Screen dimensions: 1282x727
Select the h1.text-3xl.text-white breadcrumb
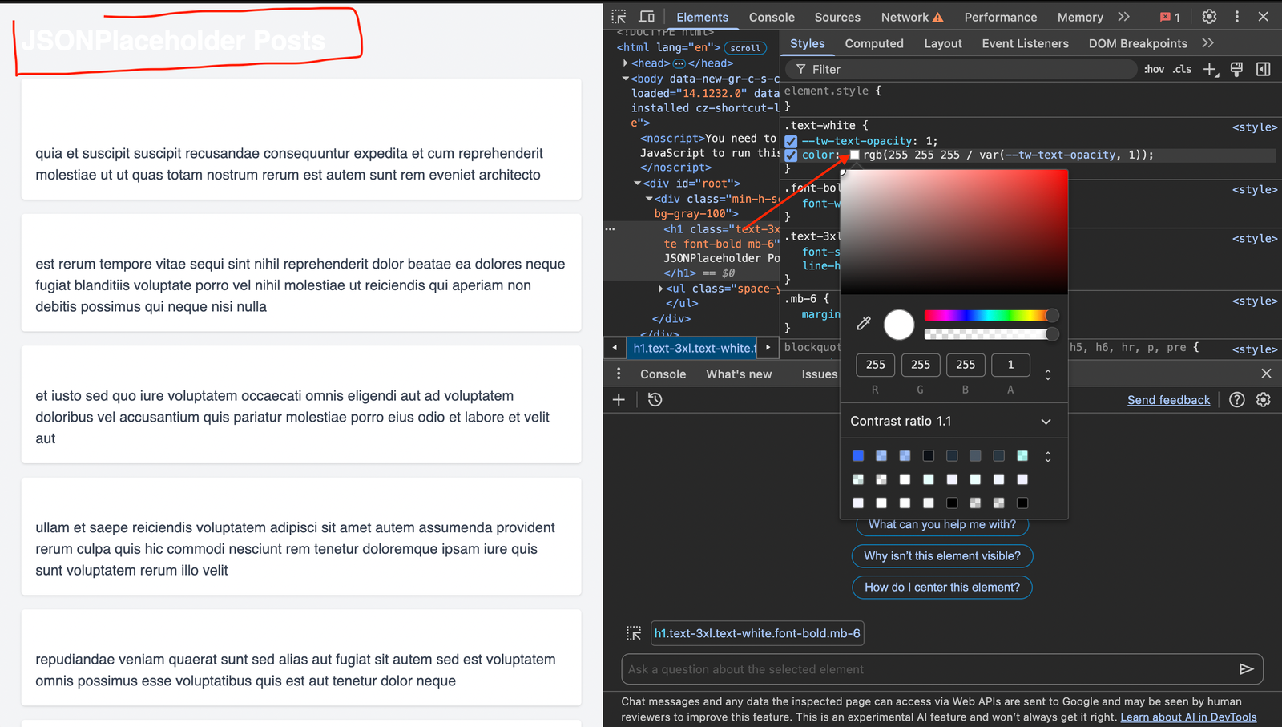pyautogui.click(x=692, y=348)
